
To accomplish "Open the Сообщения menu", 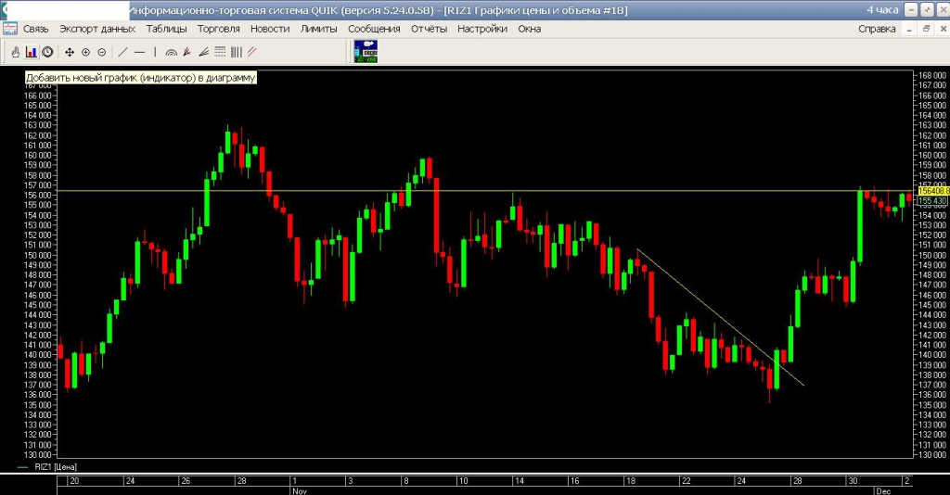I will tap(374, 29).
